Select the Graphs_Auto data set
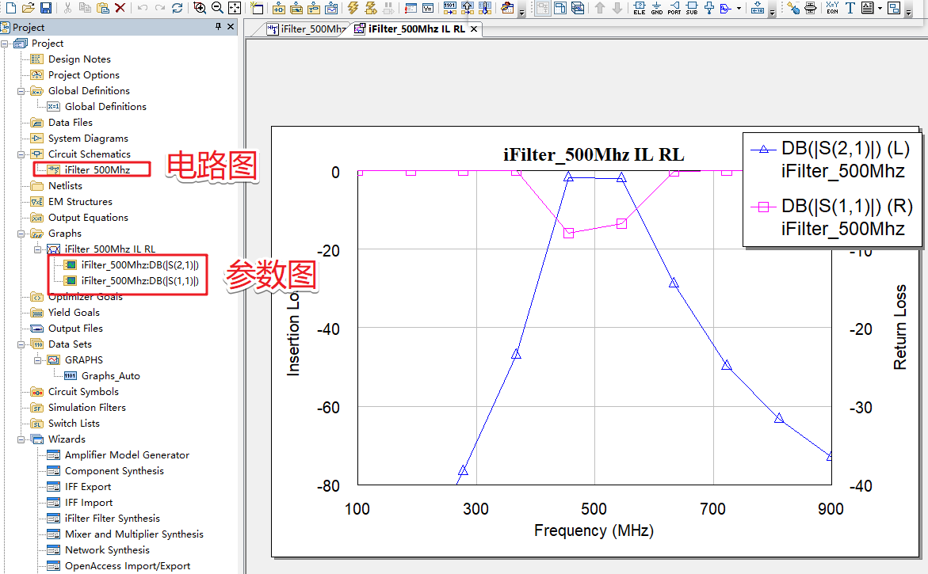 point(111,376)
